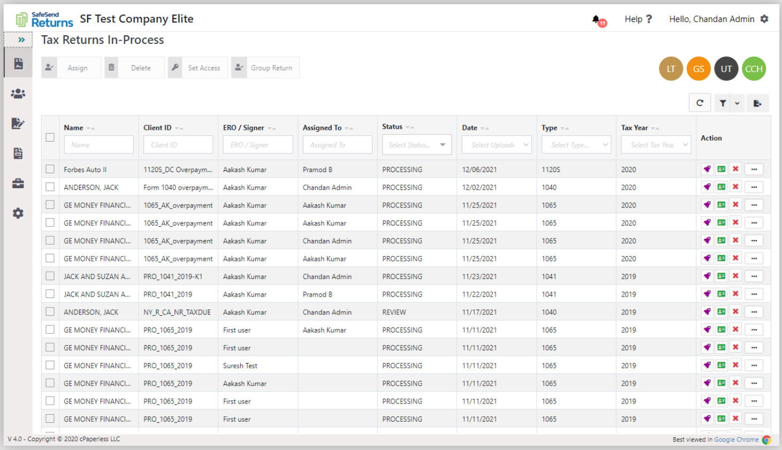Select the checkbox for the REVIEW status row
This screenshot has height=450, width=782.
tap(50, 312)
